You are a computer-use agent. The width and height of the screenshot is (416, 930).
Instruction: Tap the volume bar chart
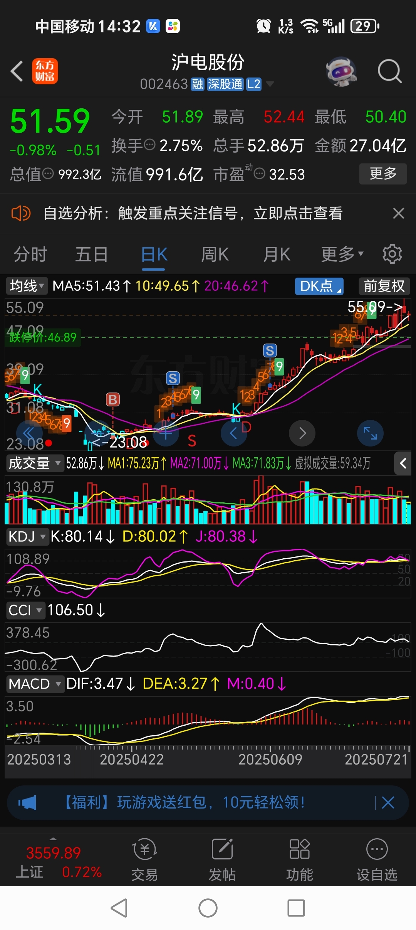tap(208, 500)
